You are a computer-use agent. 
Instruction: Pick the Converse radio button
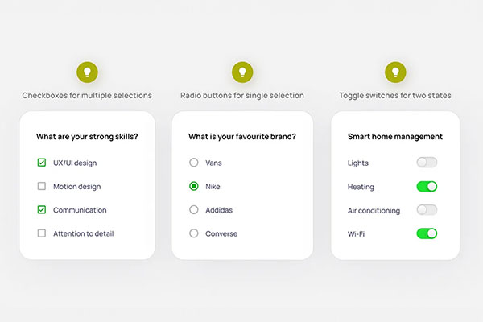pyautogui.click(x=194, y=233)
